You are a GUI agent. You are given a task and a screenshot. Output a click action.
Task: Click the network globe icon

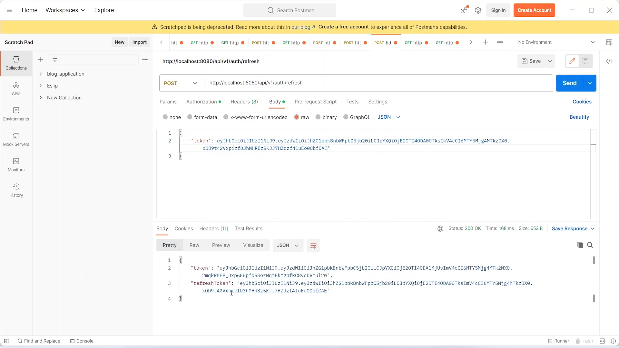click(440, 228)
